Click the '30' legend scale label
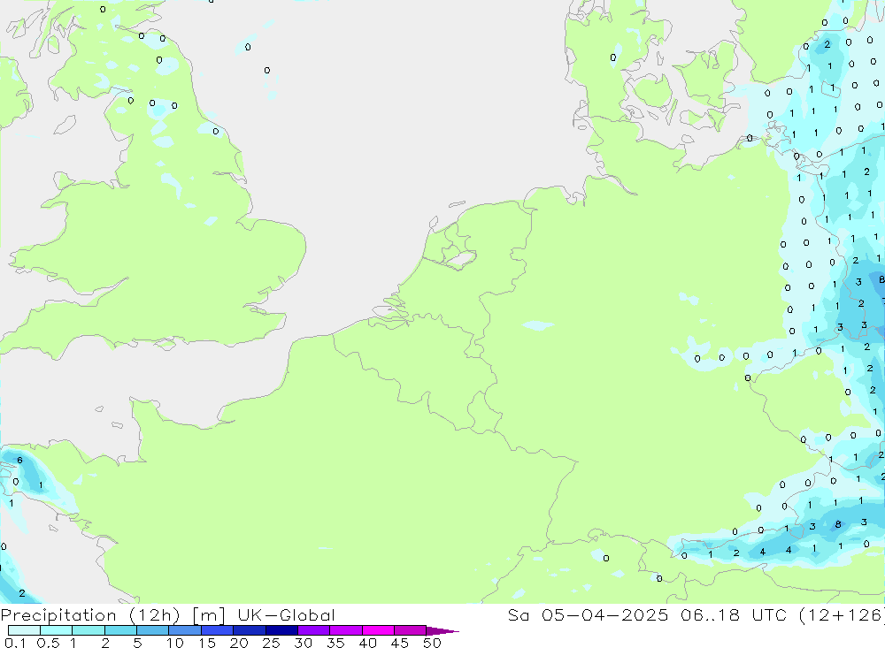Image resolution: width=885 pixels, height=648 pixels. (303, 643)
